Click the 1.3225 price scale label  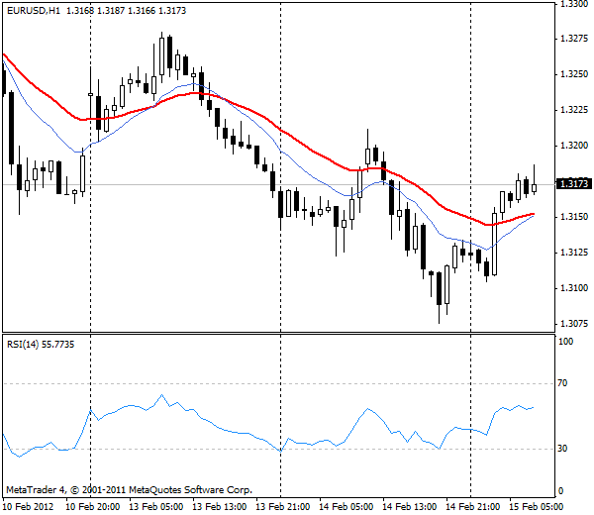574,110
